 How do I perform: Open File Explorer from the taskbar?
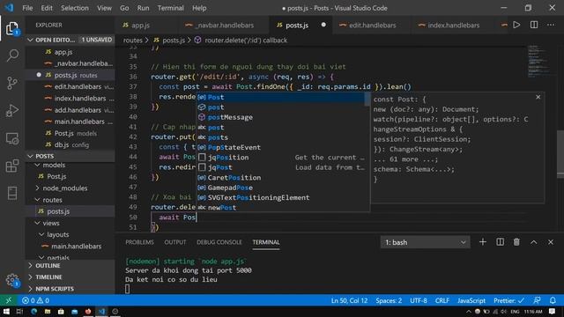pyautogui.click(x=47, y=311)
